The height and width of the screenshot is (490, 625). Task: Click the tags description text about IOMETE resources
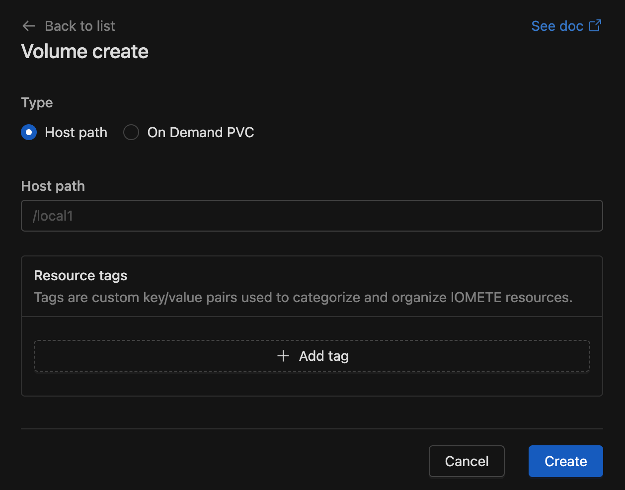coord(303,297)
